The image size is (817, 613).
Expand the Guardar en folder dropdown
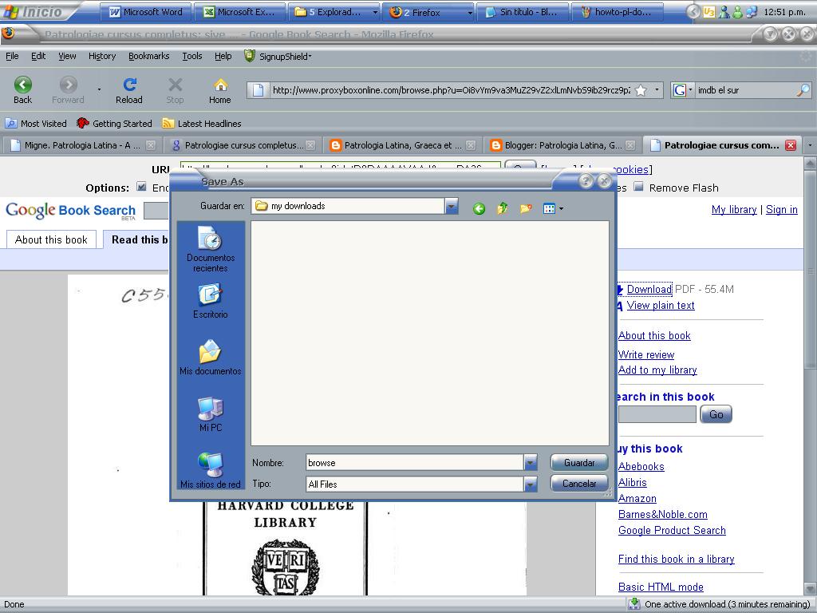point(452,206)
